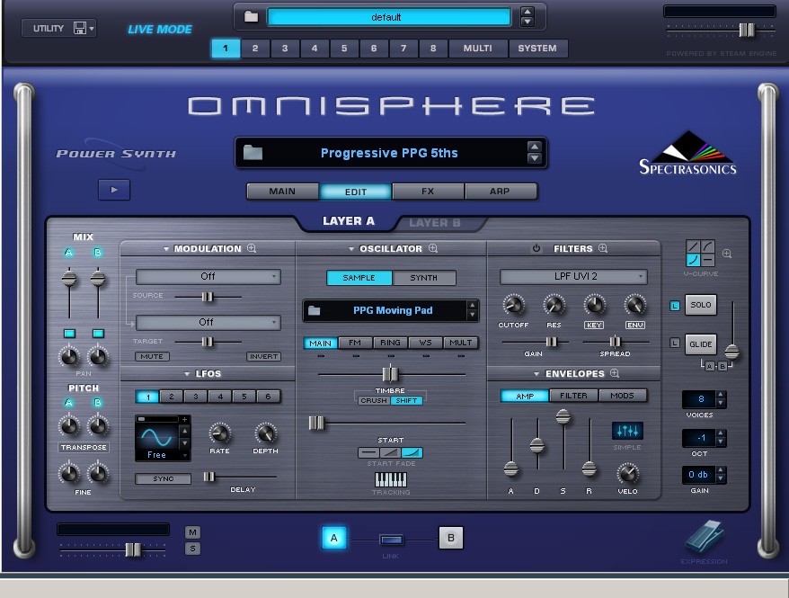Toggle the Filters power icon
This screenshot has height=598, width=789.
[x=536, y=248]
